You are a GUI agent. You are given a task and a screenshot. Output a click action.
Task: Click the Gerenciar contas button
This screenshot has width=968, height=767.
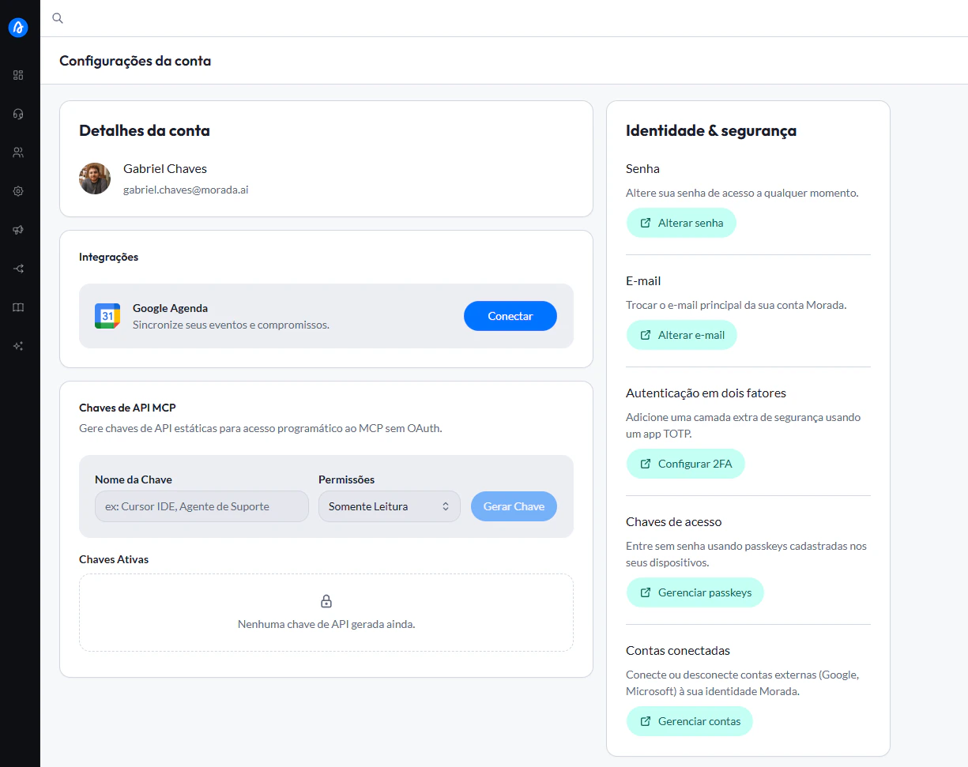click(690, 721)
